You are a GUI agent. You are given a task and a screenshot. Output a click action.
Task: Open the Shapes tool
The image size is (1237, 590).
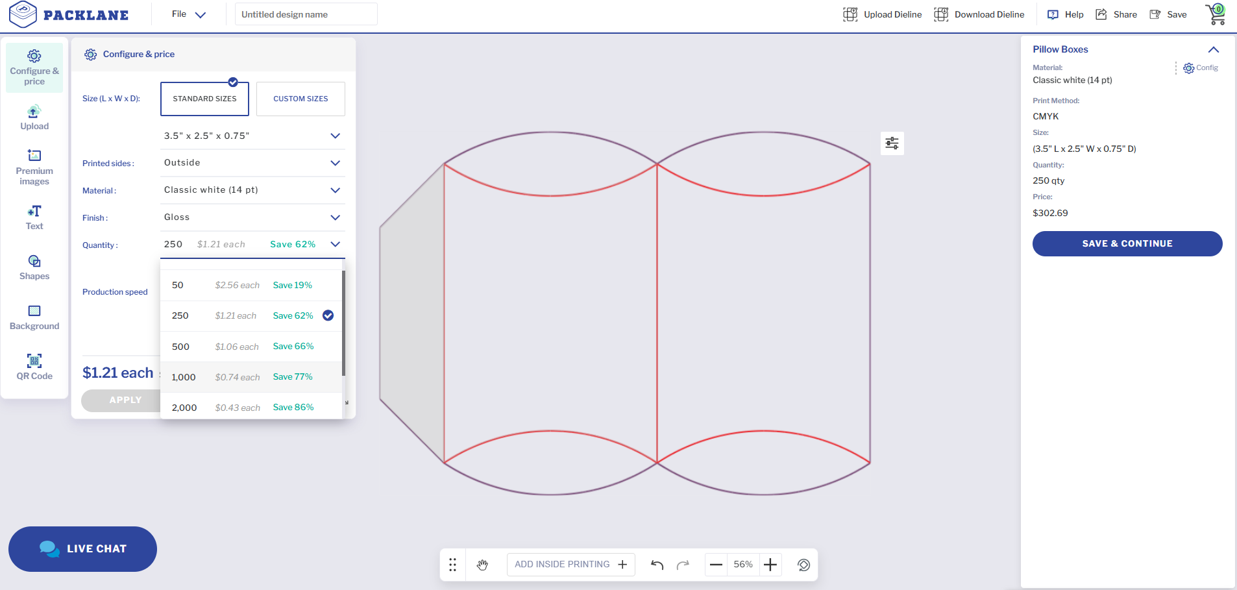tap(34, 267)
